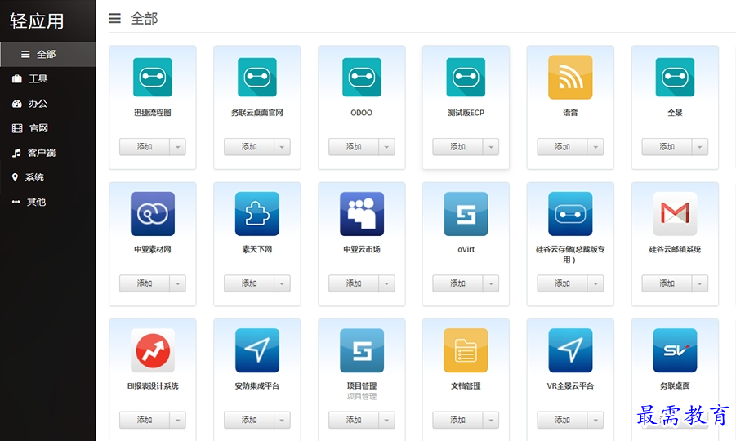Expand the VR全景云平台 add dropdown
The height and width of the screenshot is (441, 736).
coord(595,420)
